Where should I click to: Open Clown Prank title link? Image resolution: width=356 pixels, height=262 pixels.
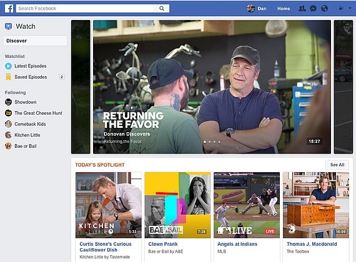(163, 244)
